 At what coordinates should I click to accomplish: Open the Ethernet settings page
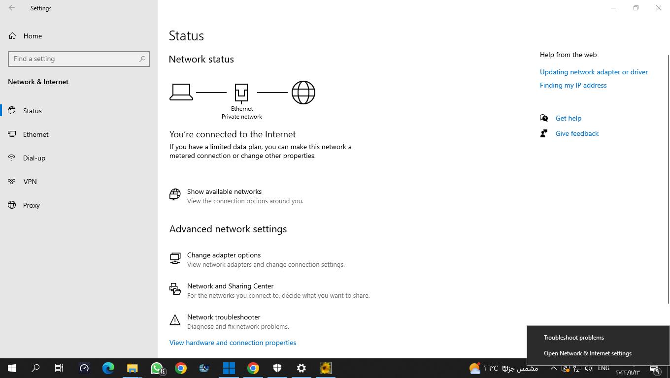[35, 134]
